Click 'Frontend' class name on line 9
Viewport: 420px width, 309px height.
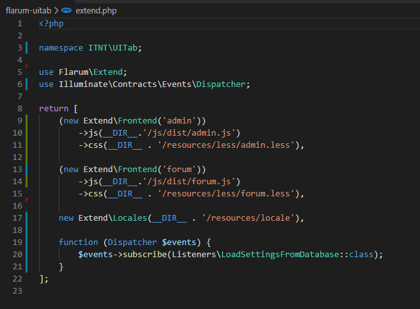[x=137, y=121]
